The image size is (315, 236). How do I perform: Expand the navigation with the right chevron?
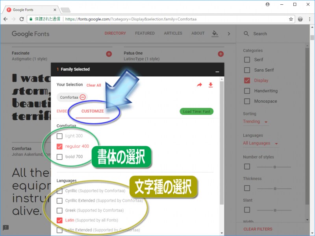tap(229, 34)
